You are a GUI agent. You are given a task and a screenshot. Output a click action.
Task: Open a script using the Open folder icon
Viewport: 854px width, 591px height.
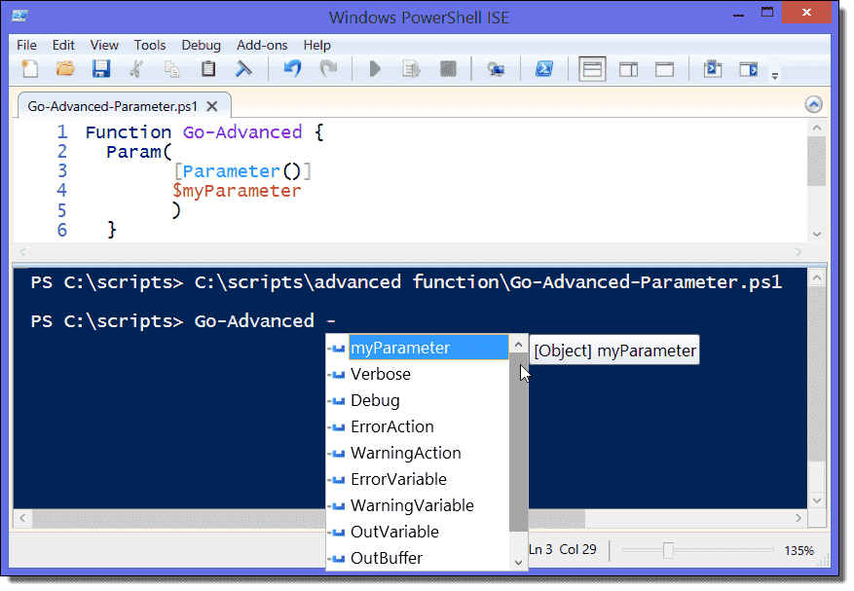(64, 68)
